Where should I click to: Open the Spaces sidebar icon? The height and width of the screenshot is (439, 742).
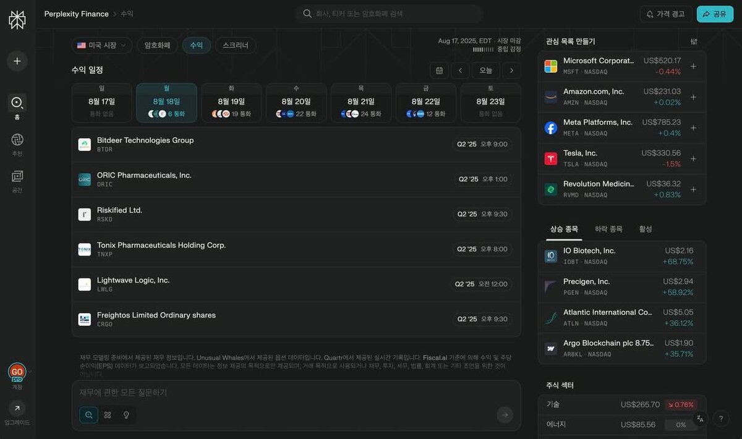point(17,176)
